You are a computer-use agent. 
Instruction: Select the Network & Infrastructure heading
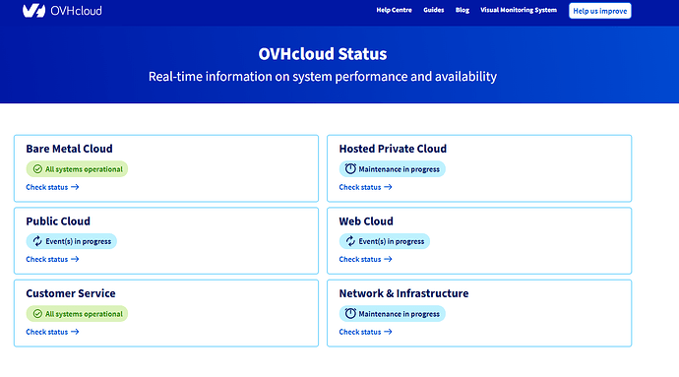[x=403, y=293]
